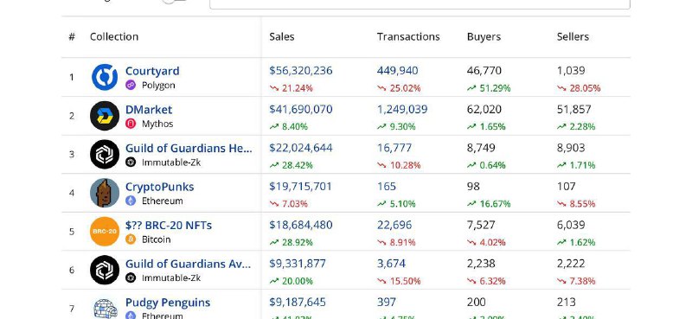Click the DMarket collection logo icon
Viewport: 692px width, 319px height.
105,116
